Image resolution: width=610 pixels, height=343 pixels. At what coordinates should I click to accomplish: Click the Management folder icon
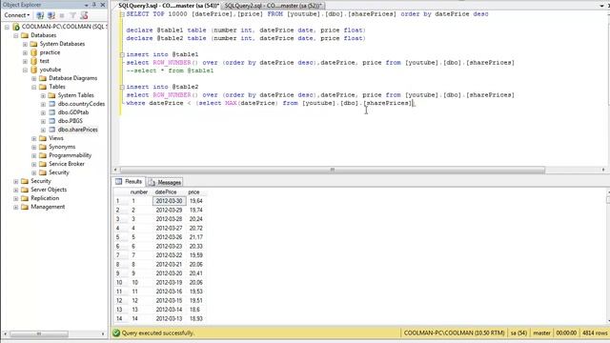[x=25, y=207]
